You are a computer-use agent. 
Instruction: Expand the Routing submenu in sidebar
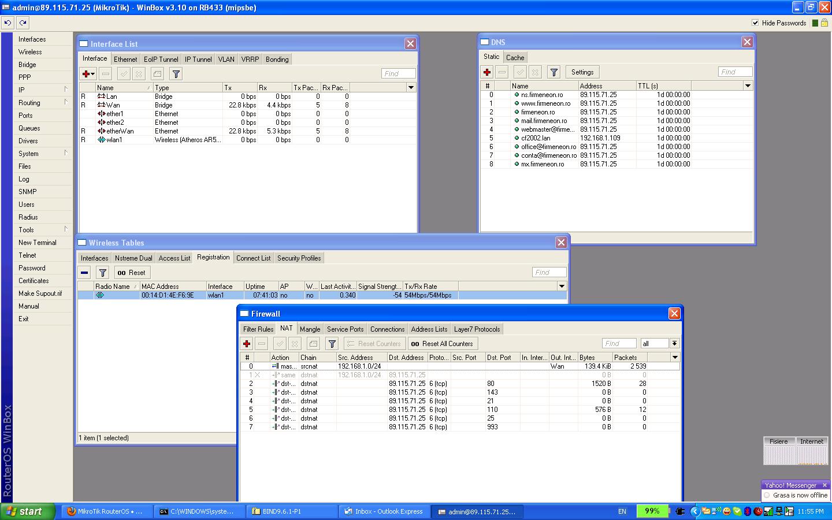43,102
